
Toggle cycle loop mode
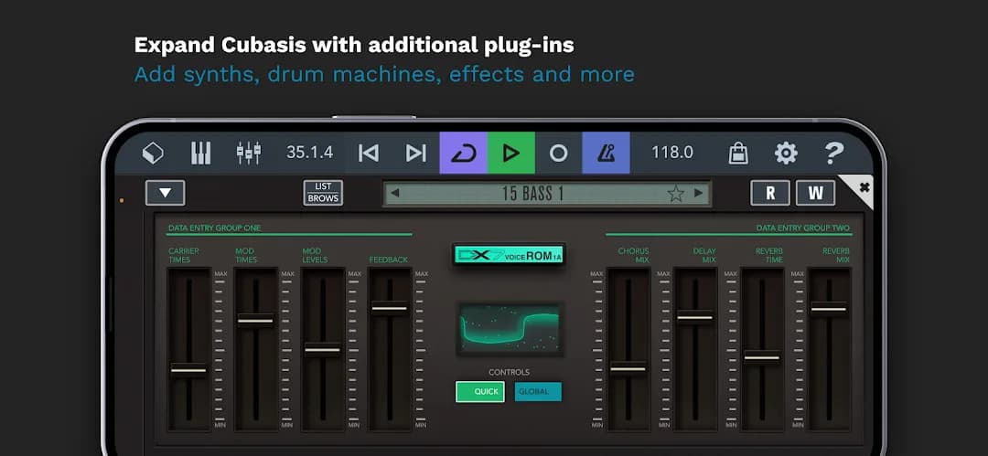[x=463, y=153]
